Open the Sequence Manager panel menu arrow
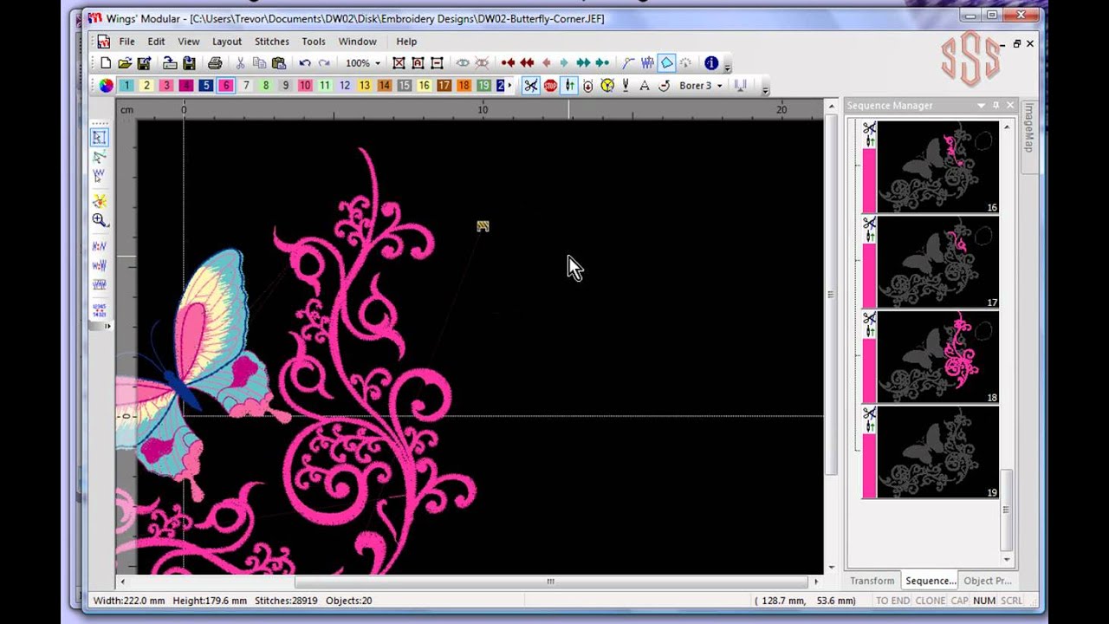 (981, 106)
